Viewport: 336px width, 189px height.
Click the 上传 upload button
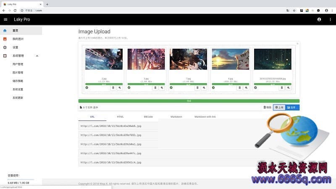coord(279,108)
